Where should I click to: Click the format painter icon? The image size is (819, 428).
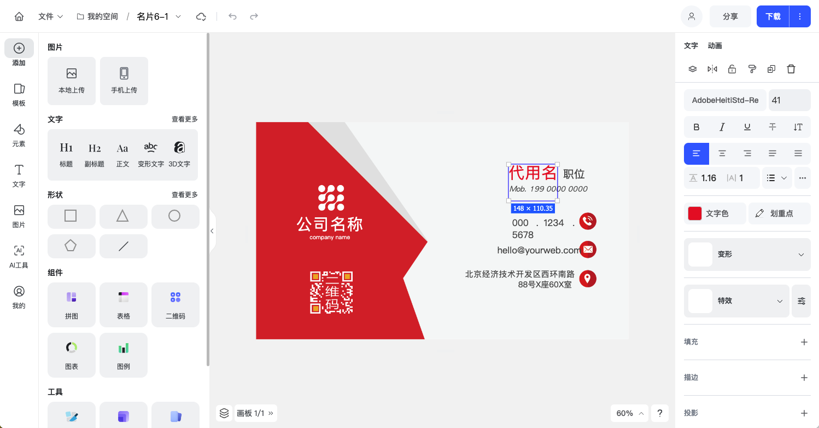(x=752, y=68)
